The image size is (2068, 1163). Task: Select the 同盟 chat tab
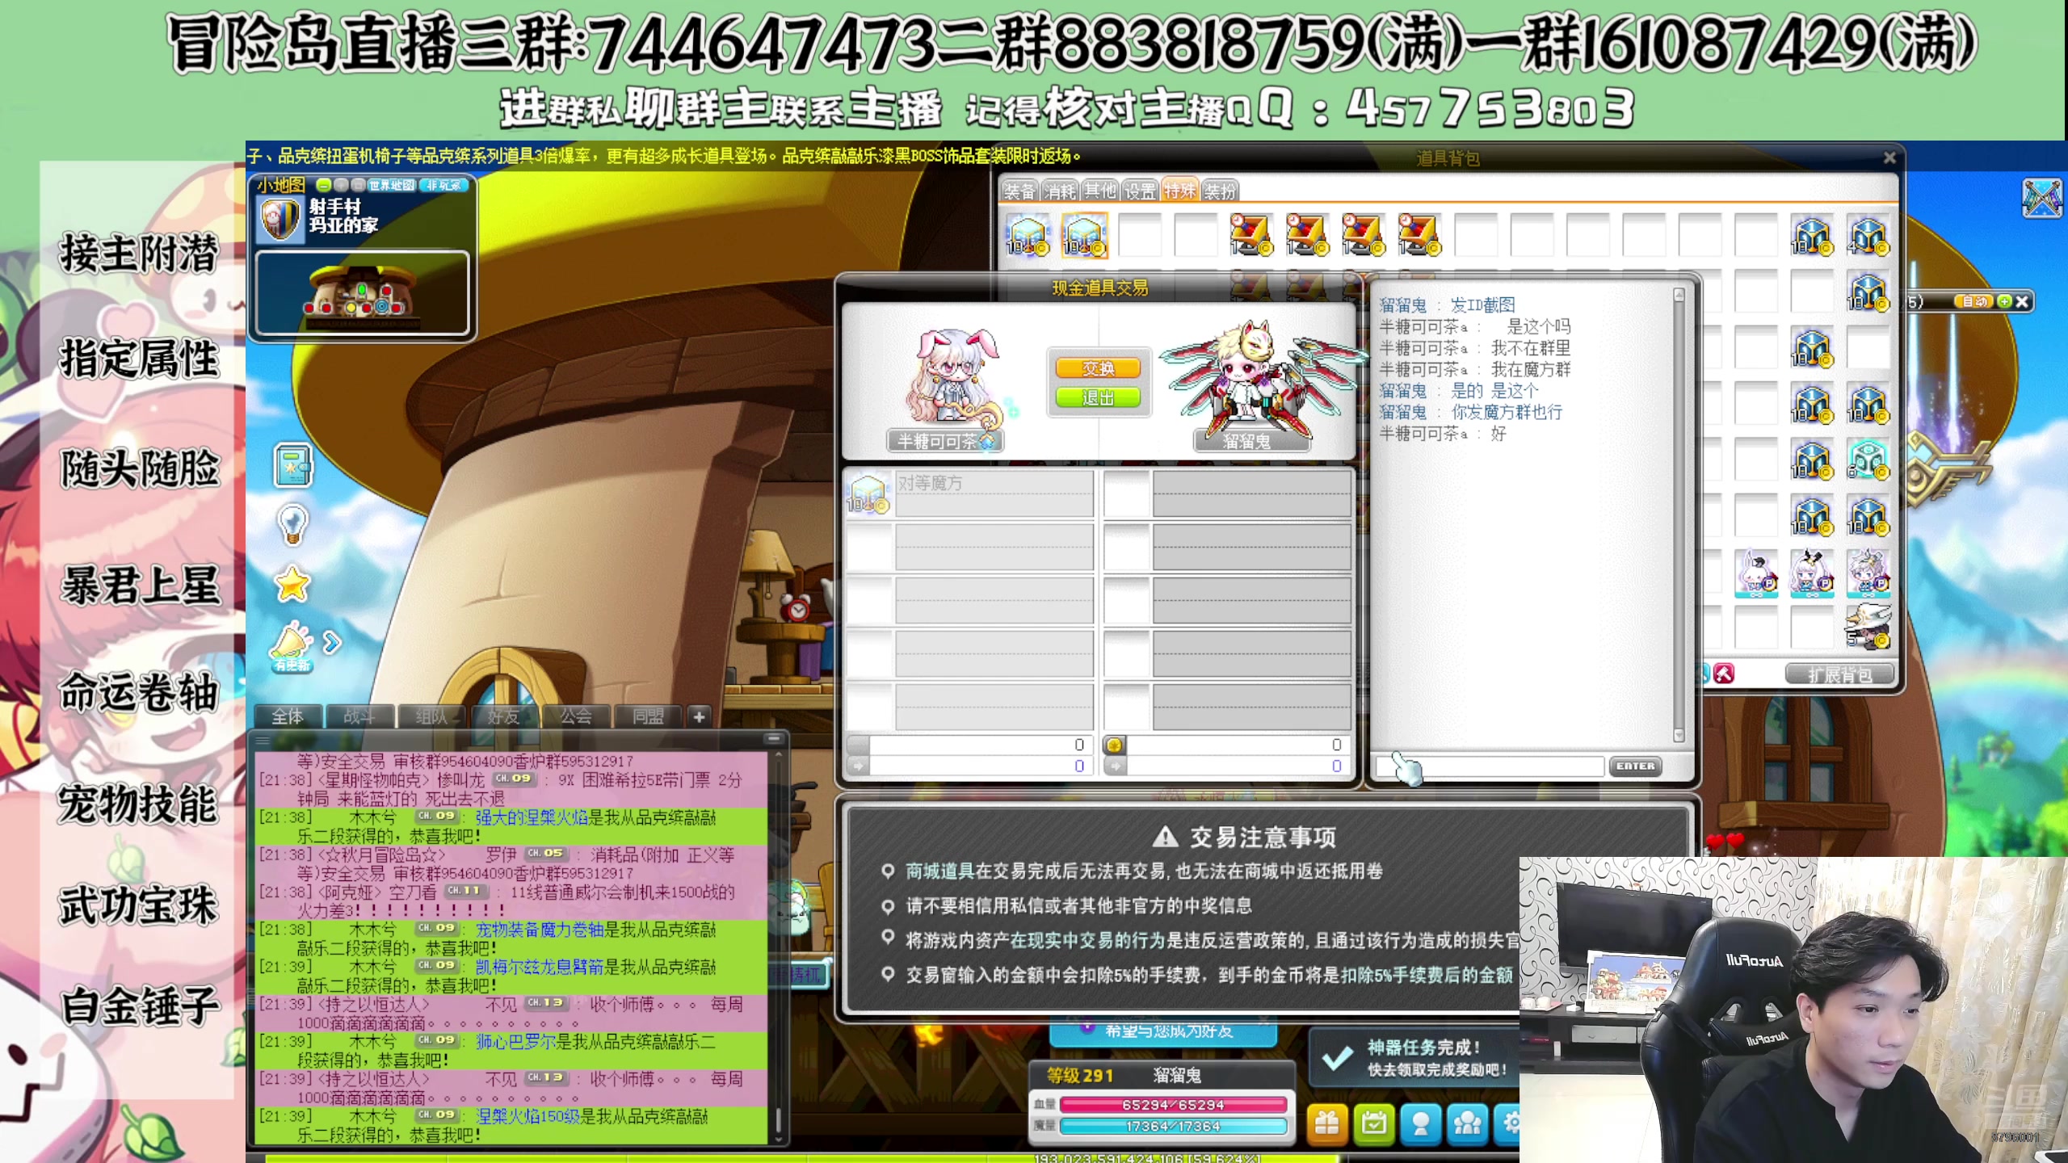point(648,716)
